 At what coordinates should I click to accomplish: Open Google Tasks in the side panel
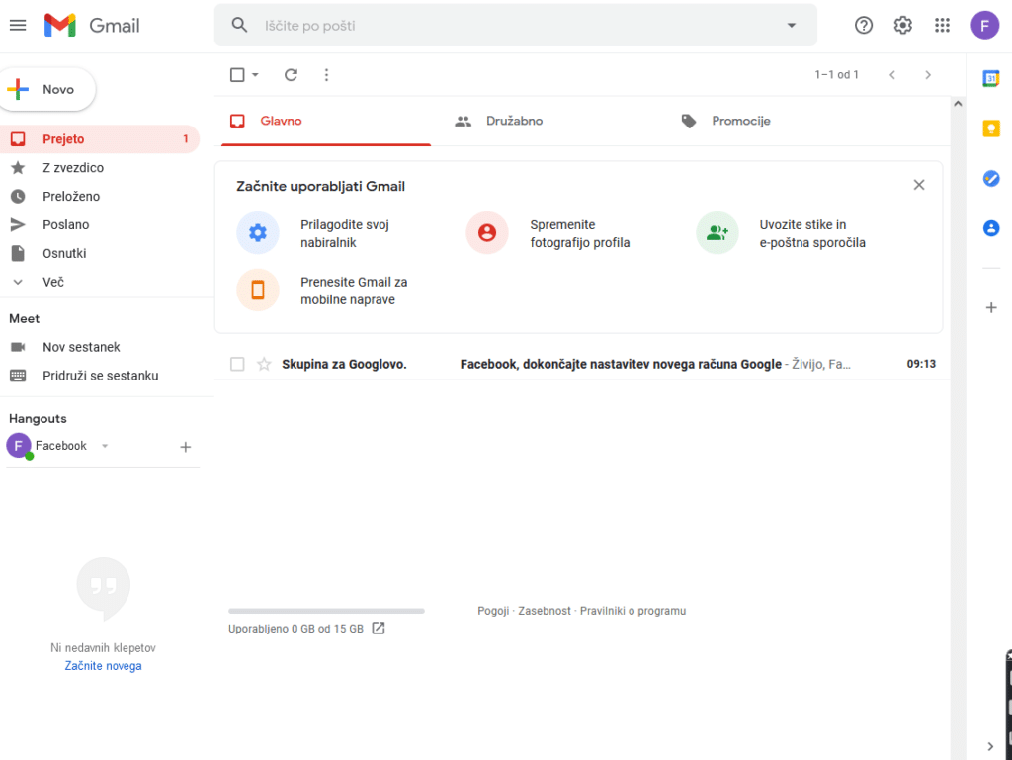(991, 178)
